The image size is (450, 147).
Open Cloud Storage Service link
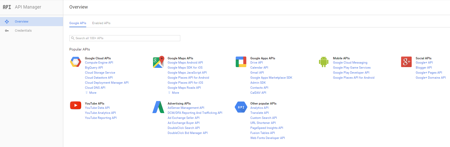(x=100, y=73)
